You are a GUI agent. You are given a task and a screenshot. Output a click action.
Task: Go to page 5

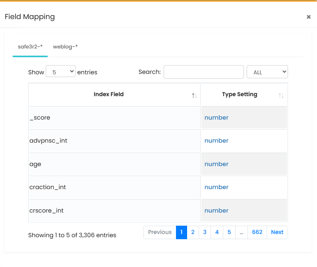click(x=229, y=232)
